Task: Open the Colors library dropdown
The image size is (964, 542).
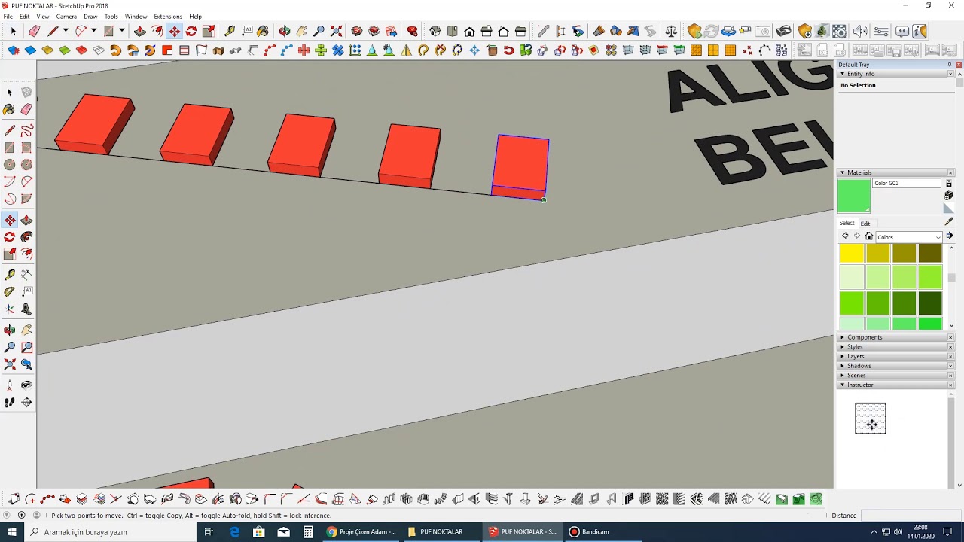Action: (908, 237)
